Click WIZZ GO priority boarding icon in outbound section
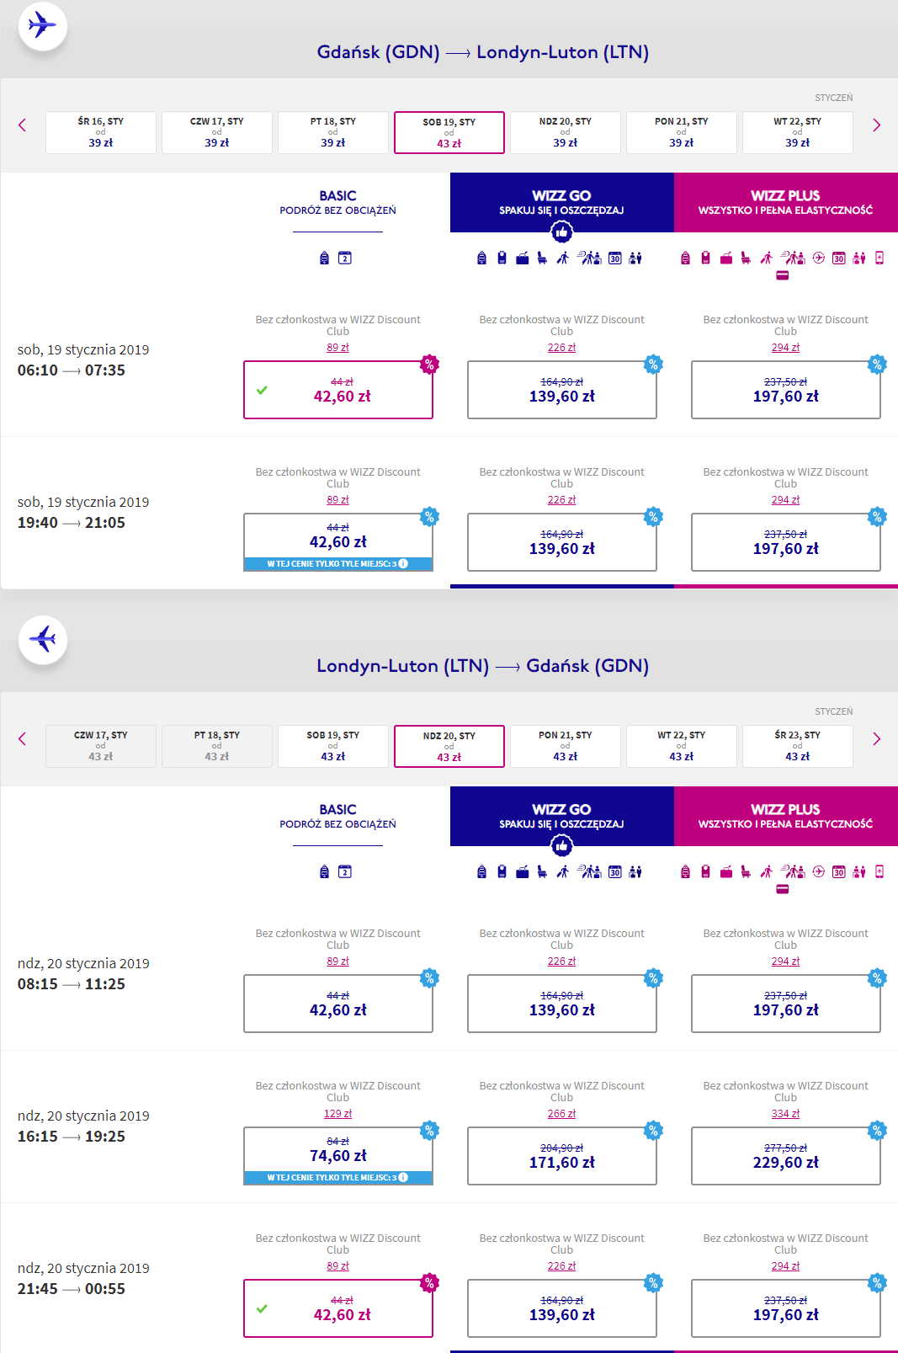The width and height of the screenshot is (898, 1353). point(590,258)
